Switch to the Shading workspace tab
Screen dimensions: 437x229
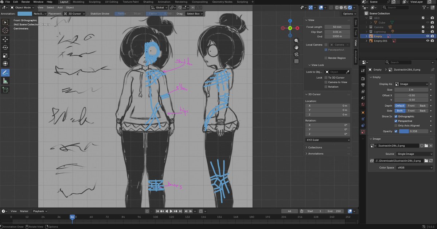pyautogui.click(x=148, y=2)
